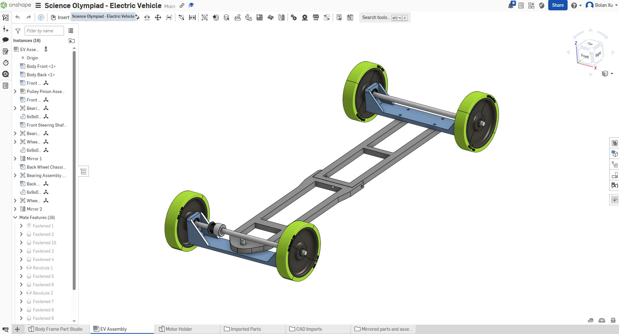Click the notifications bell
This screenshot has width=619, height=334.
tap(511, 5)
